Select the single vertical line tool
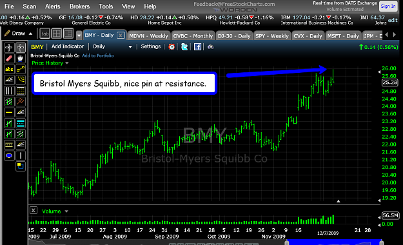This screenshot has height=245, width=403. (20, 155)
